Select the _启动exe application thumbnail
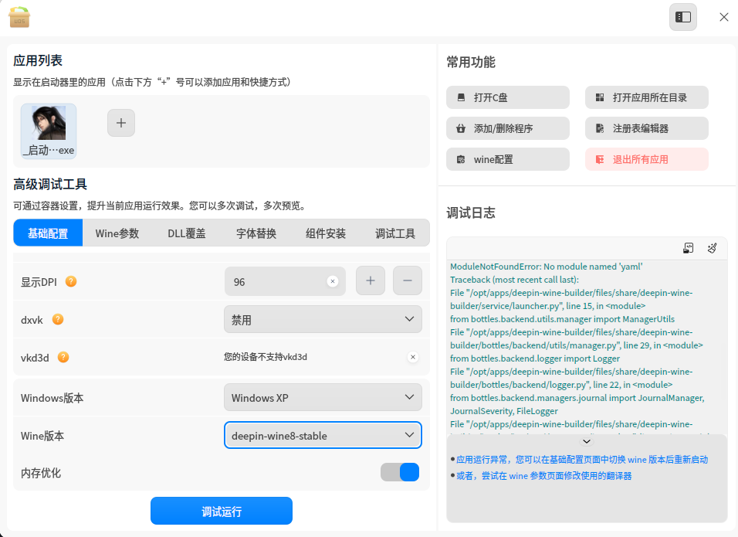 click(48, 130)
